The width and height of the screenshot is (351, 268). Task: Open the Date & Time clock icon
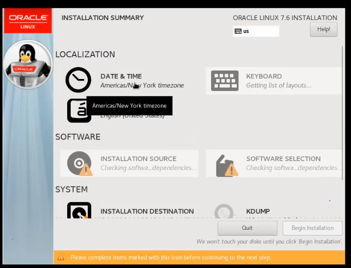point(78,80)
